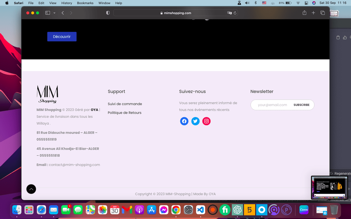351x219 pixels.
Task: Click the MIM Shopping footer logo
Action: pos(47,94)
